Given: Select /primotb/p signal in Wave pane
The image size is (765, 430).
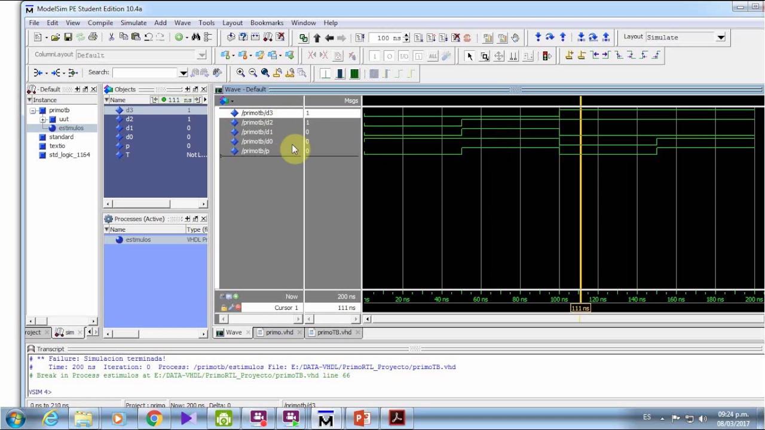Looking at the screenshot, I should click(255, 151).
